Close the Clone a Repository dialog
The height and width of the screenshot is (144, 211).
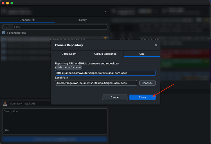tap(156, 45)
